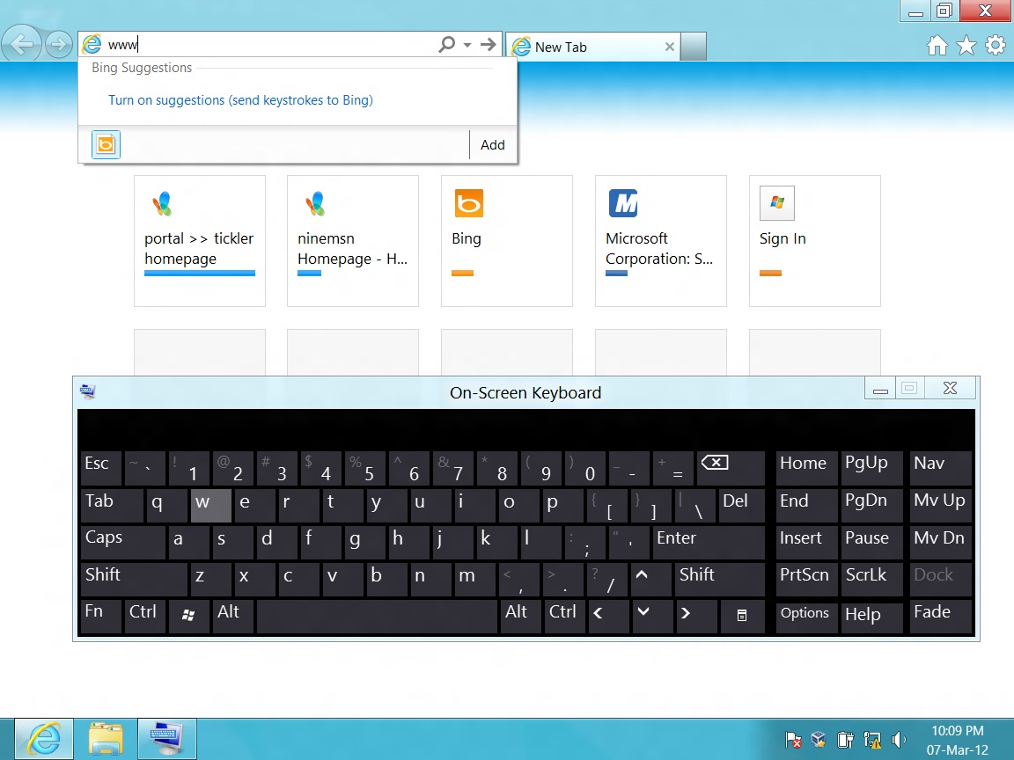Open Internet Explorer from taskbar
This screenshot has width=1014, height=760.
44,739
